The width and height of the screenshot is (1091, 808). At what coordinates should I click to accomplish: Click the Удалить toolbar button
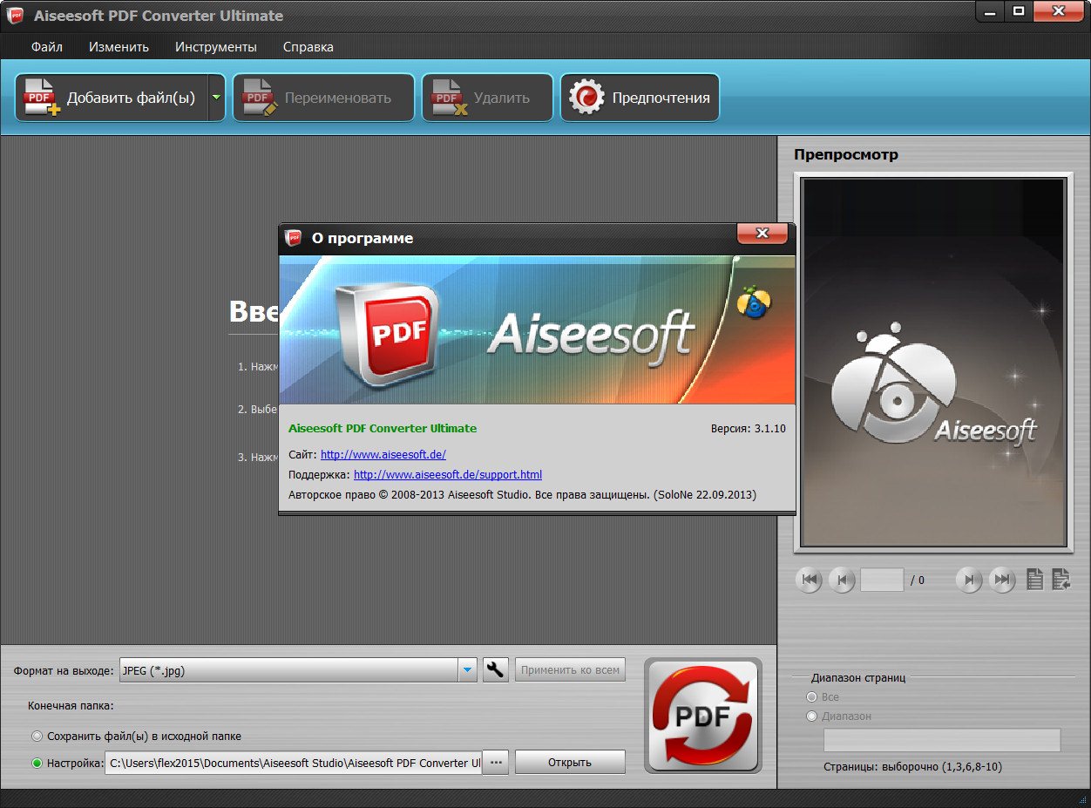click(x=487, y=98)
